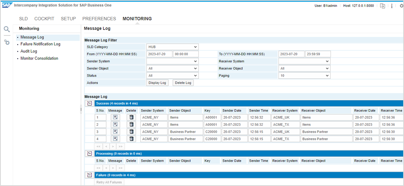Open the Receiver System dropdown
The image size is (404, 186).
[305, 61]
